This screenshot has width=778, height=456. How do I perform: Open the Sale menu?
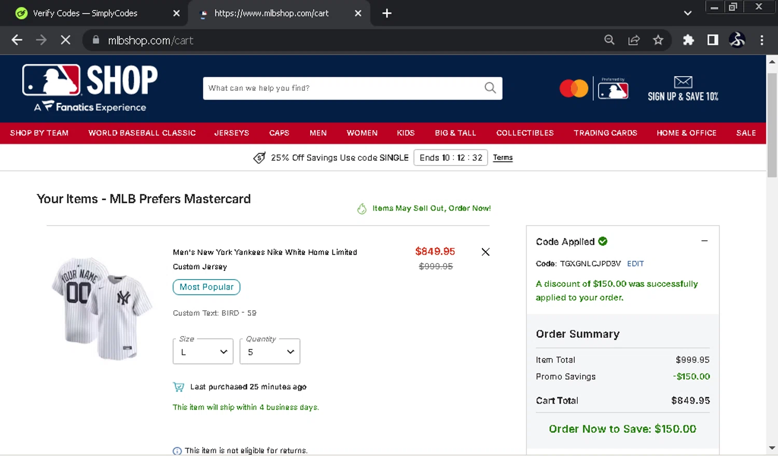point(746,133)
